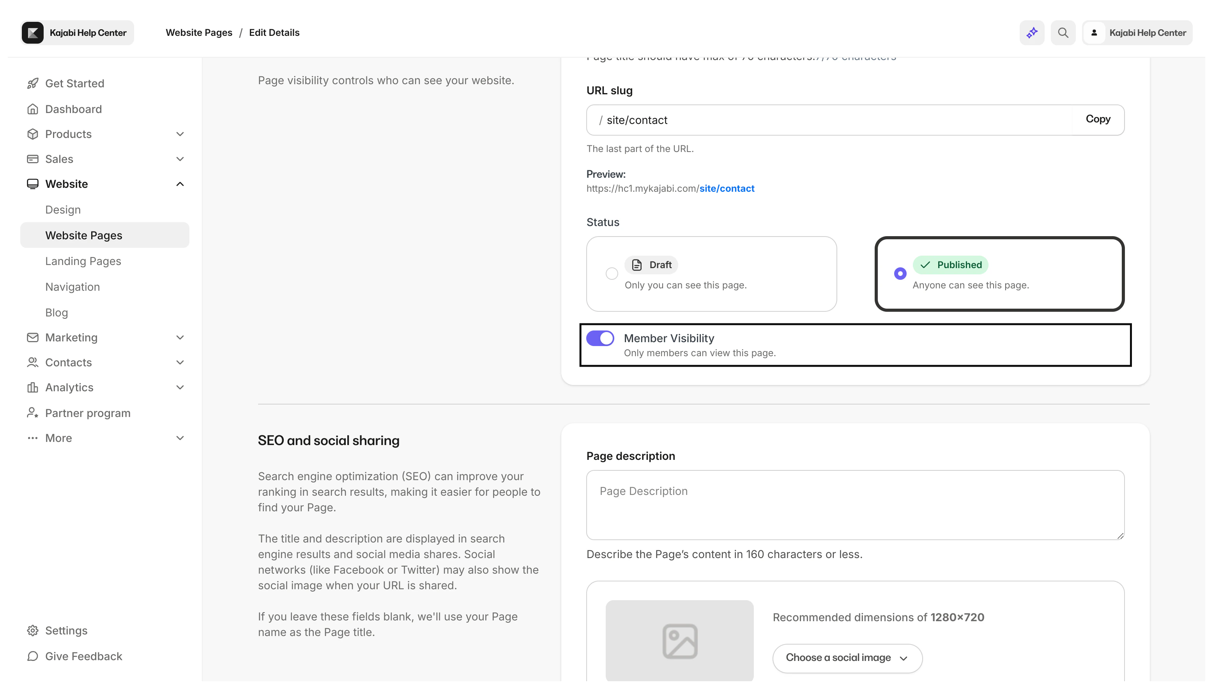Click Website Pages breadcrumb link

click(199, 33)
